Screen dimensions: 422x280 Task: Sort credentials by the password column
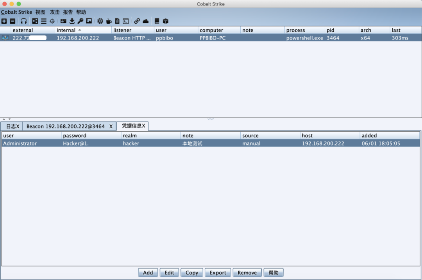[x=91, y=135]
